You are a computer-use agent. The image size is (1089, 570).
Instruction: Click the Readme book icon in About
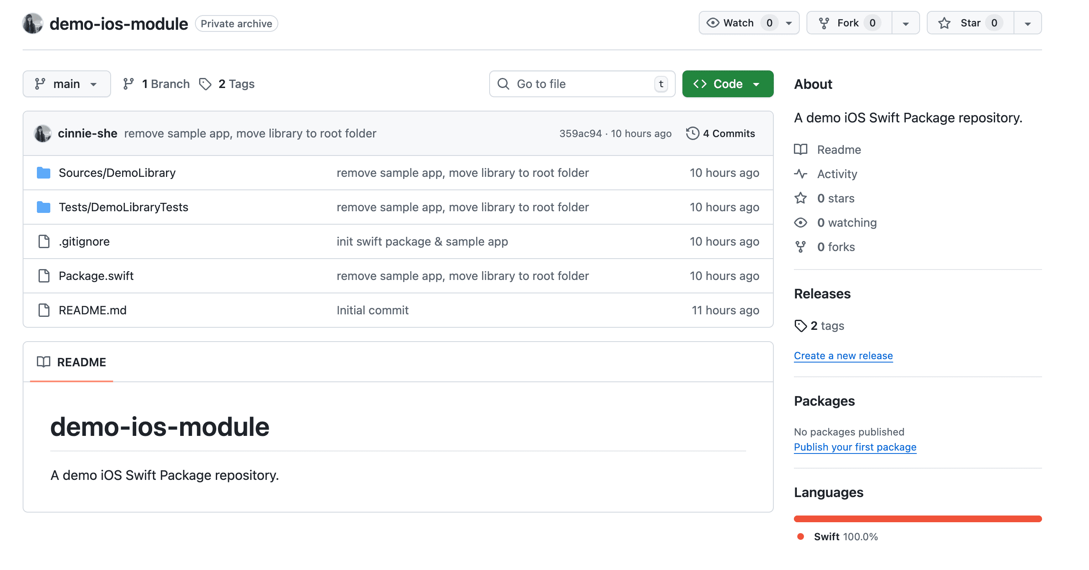[801, 149]
